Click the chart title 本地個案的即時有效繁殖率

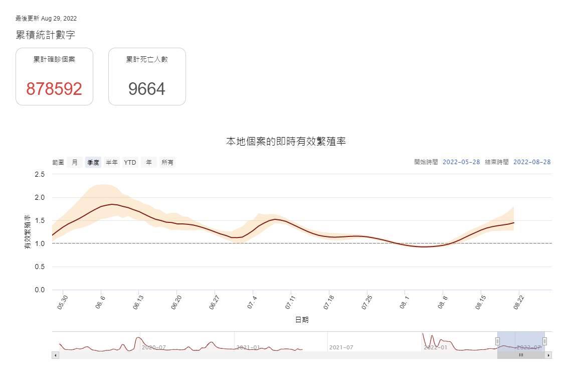tap(286, 142)
